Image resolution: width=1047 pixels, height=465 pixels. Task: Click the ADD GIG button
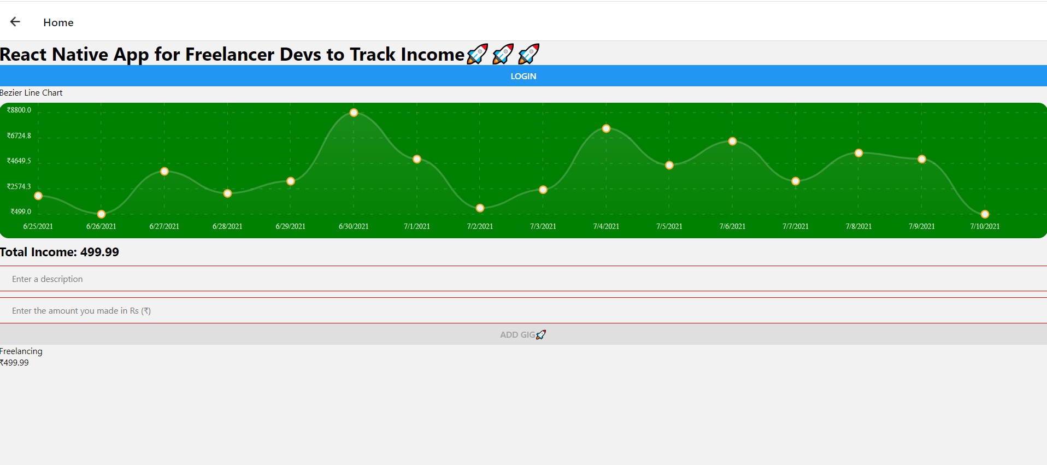[523, 334]
